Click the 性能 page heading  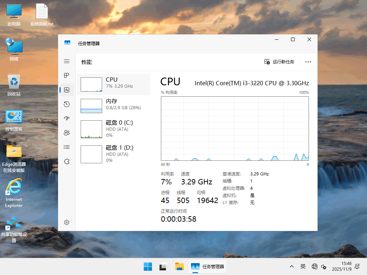[x=87, y=62]
